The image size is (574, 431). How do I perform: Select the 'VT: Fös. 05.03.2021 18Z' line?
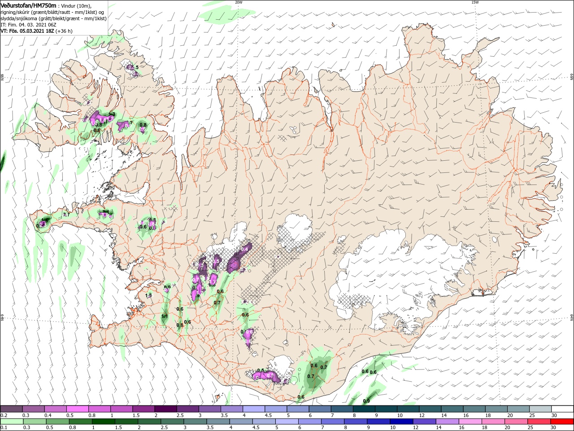point(28,31)
